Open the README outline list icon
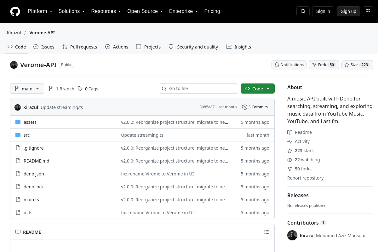The image size is (378, 252). [x=266, y=232]
